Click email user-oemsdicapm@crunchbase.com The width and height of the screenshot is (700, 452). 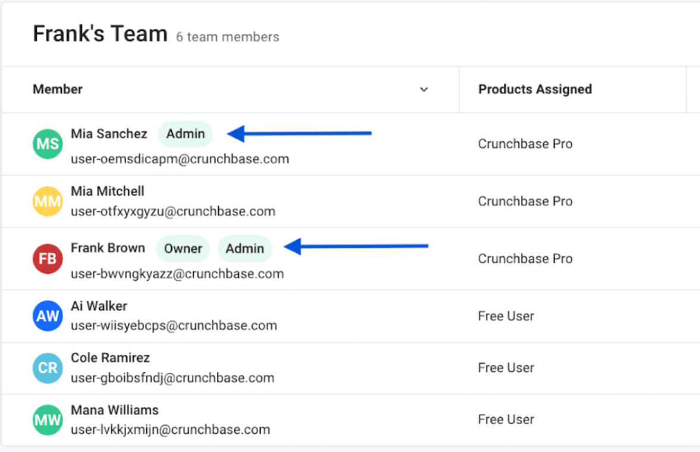[x=180, y=159]
